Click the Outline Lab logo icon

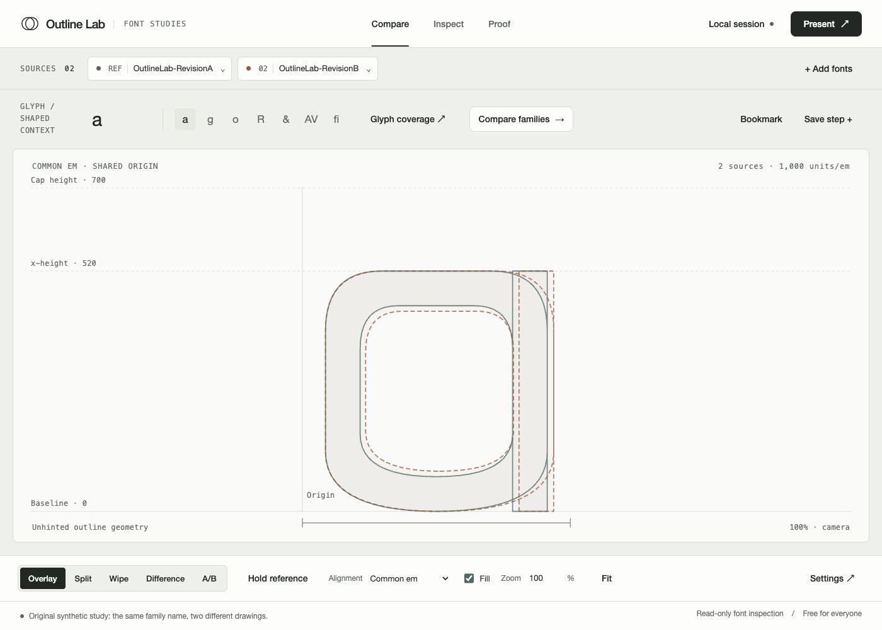point(30,24)
